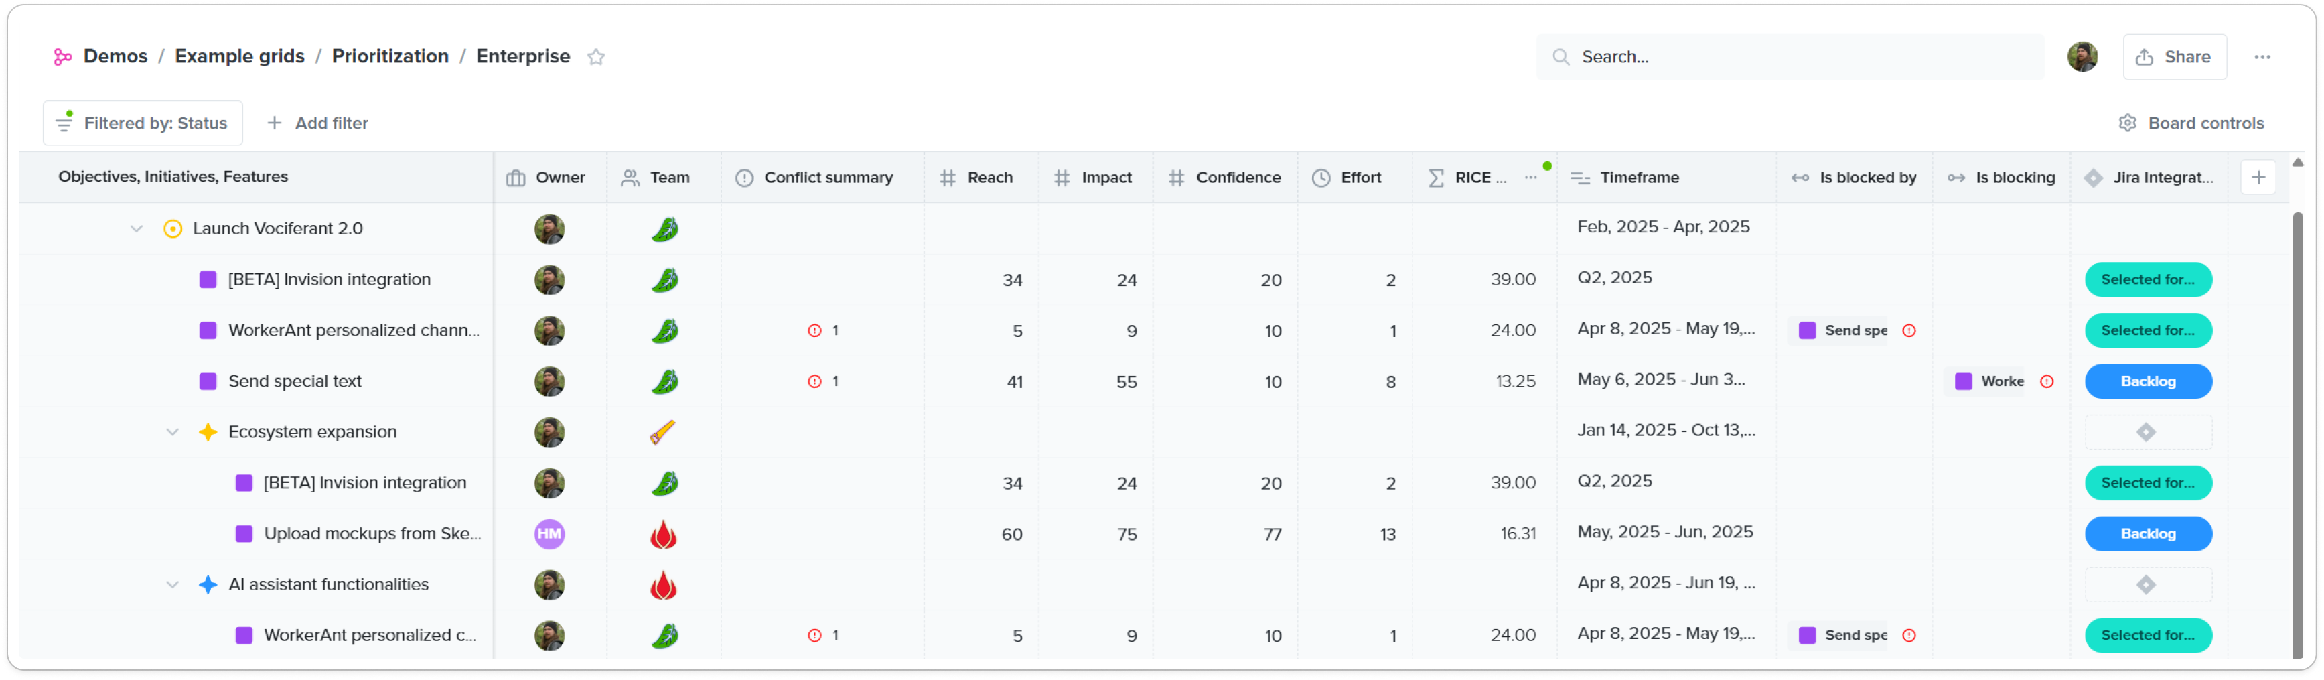Click the Reach column header
This screenshot has height=680, width=2324.
[981, 177]
